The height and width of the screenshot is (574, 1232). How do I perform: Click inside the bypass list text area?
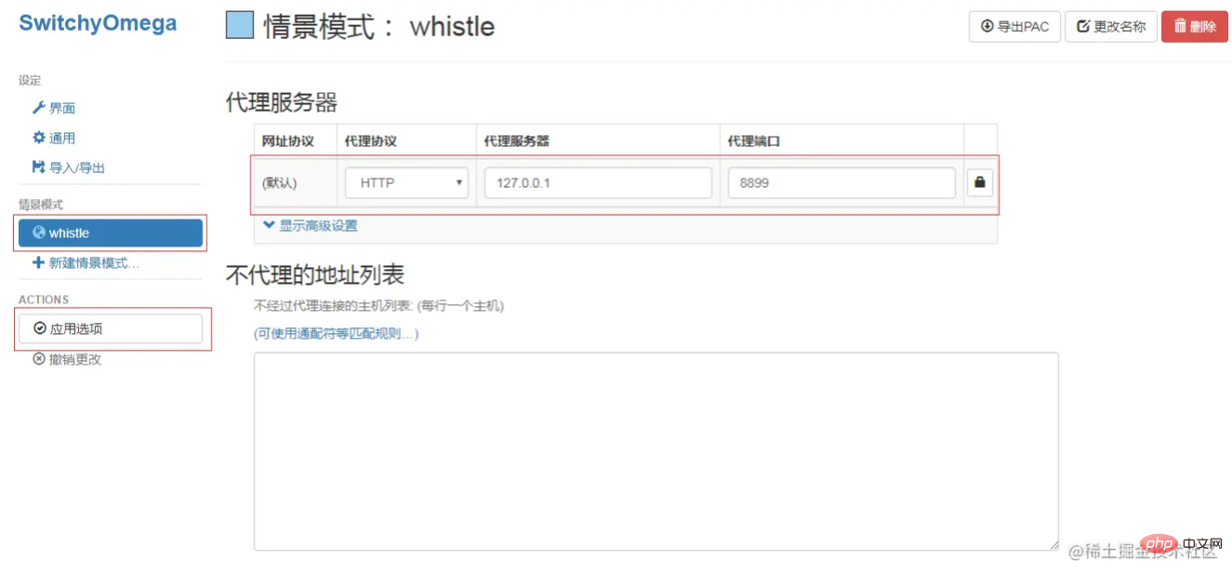[x=656, y=451]
